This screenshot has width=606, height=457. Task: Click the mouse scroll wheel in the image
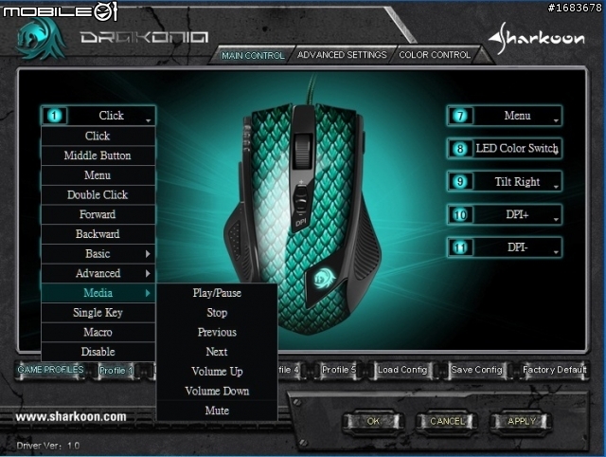304,152
